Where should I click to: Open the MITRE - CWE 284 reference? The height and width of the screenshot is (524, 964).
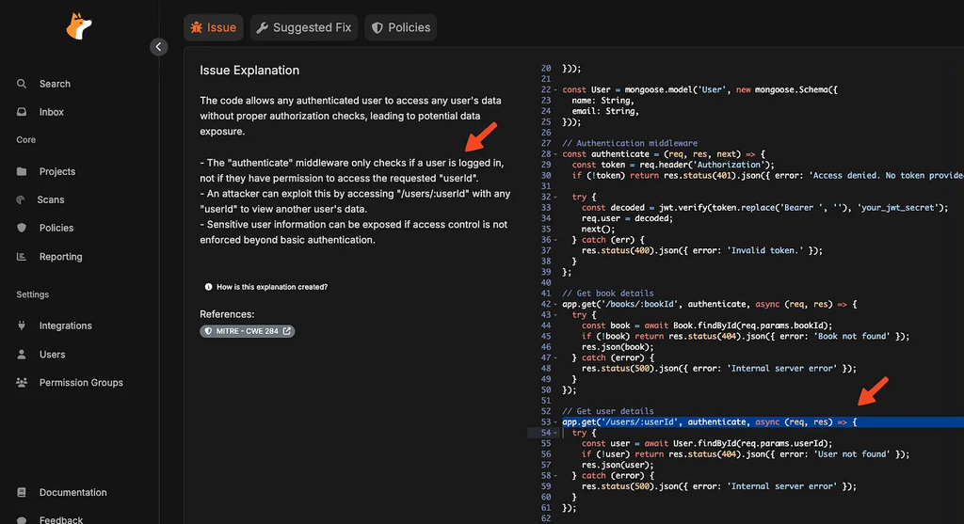click(248, 331)
